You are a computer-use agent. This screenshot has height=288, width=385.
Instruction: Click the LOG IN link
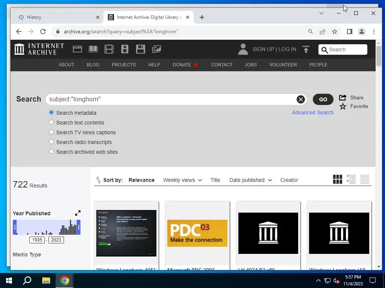point(287,49)
